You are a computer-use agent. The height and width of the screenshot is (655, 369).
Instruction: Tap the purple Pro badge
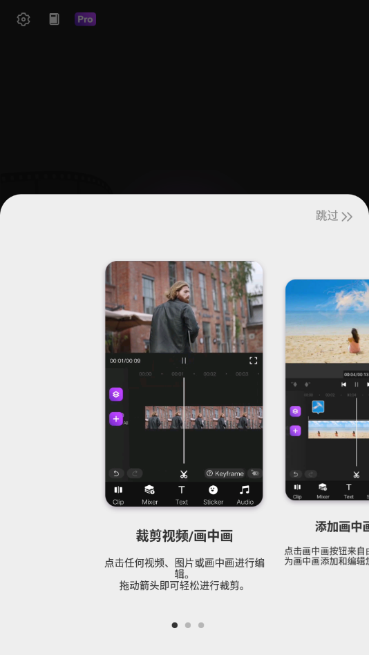[x=86, y=19]
